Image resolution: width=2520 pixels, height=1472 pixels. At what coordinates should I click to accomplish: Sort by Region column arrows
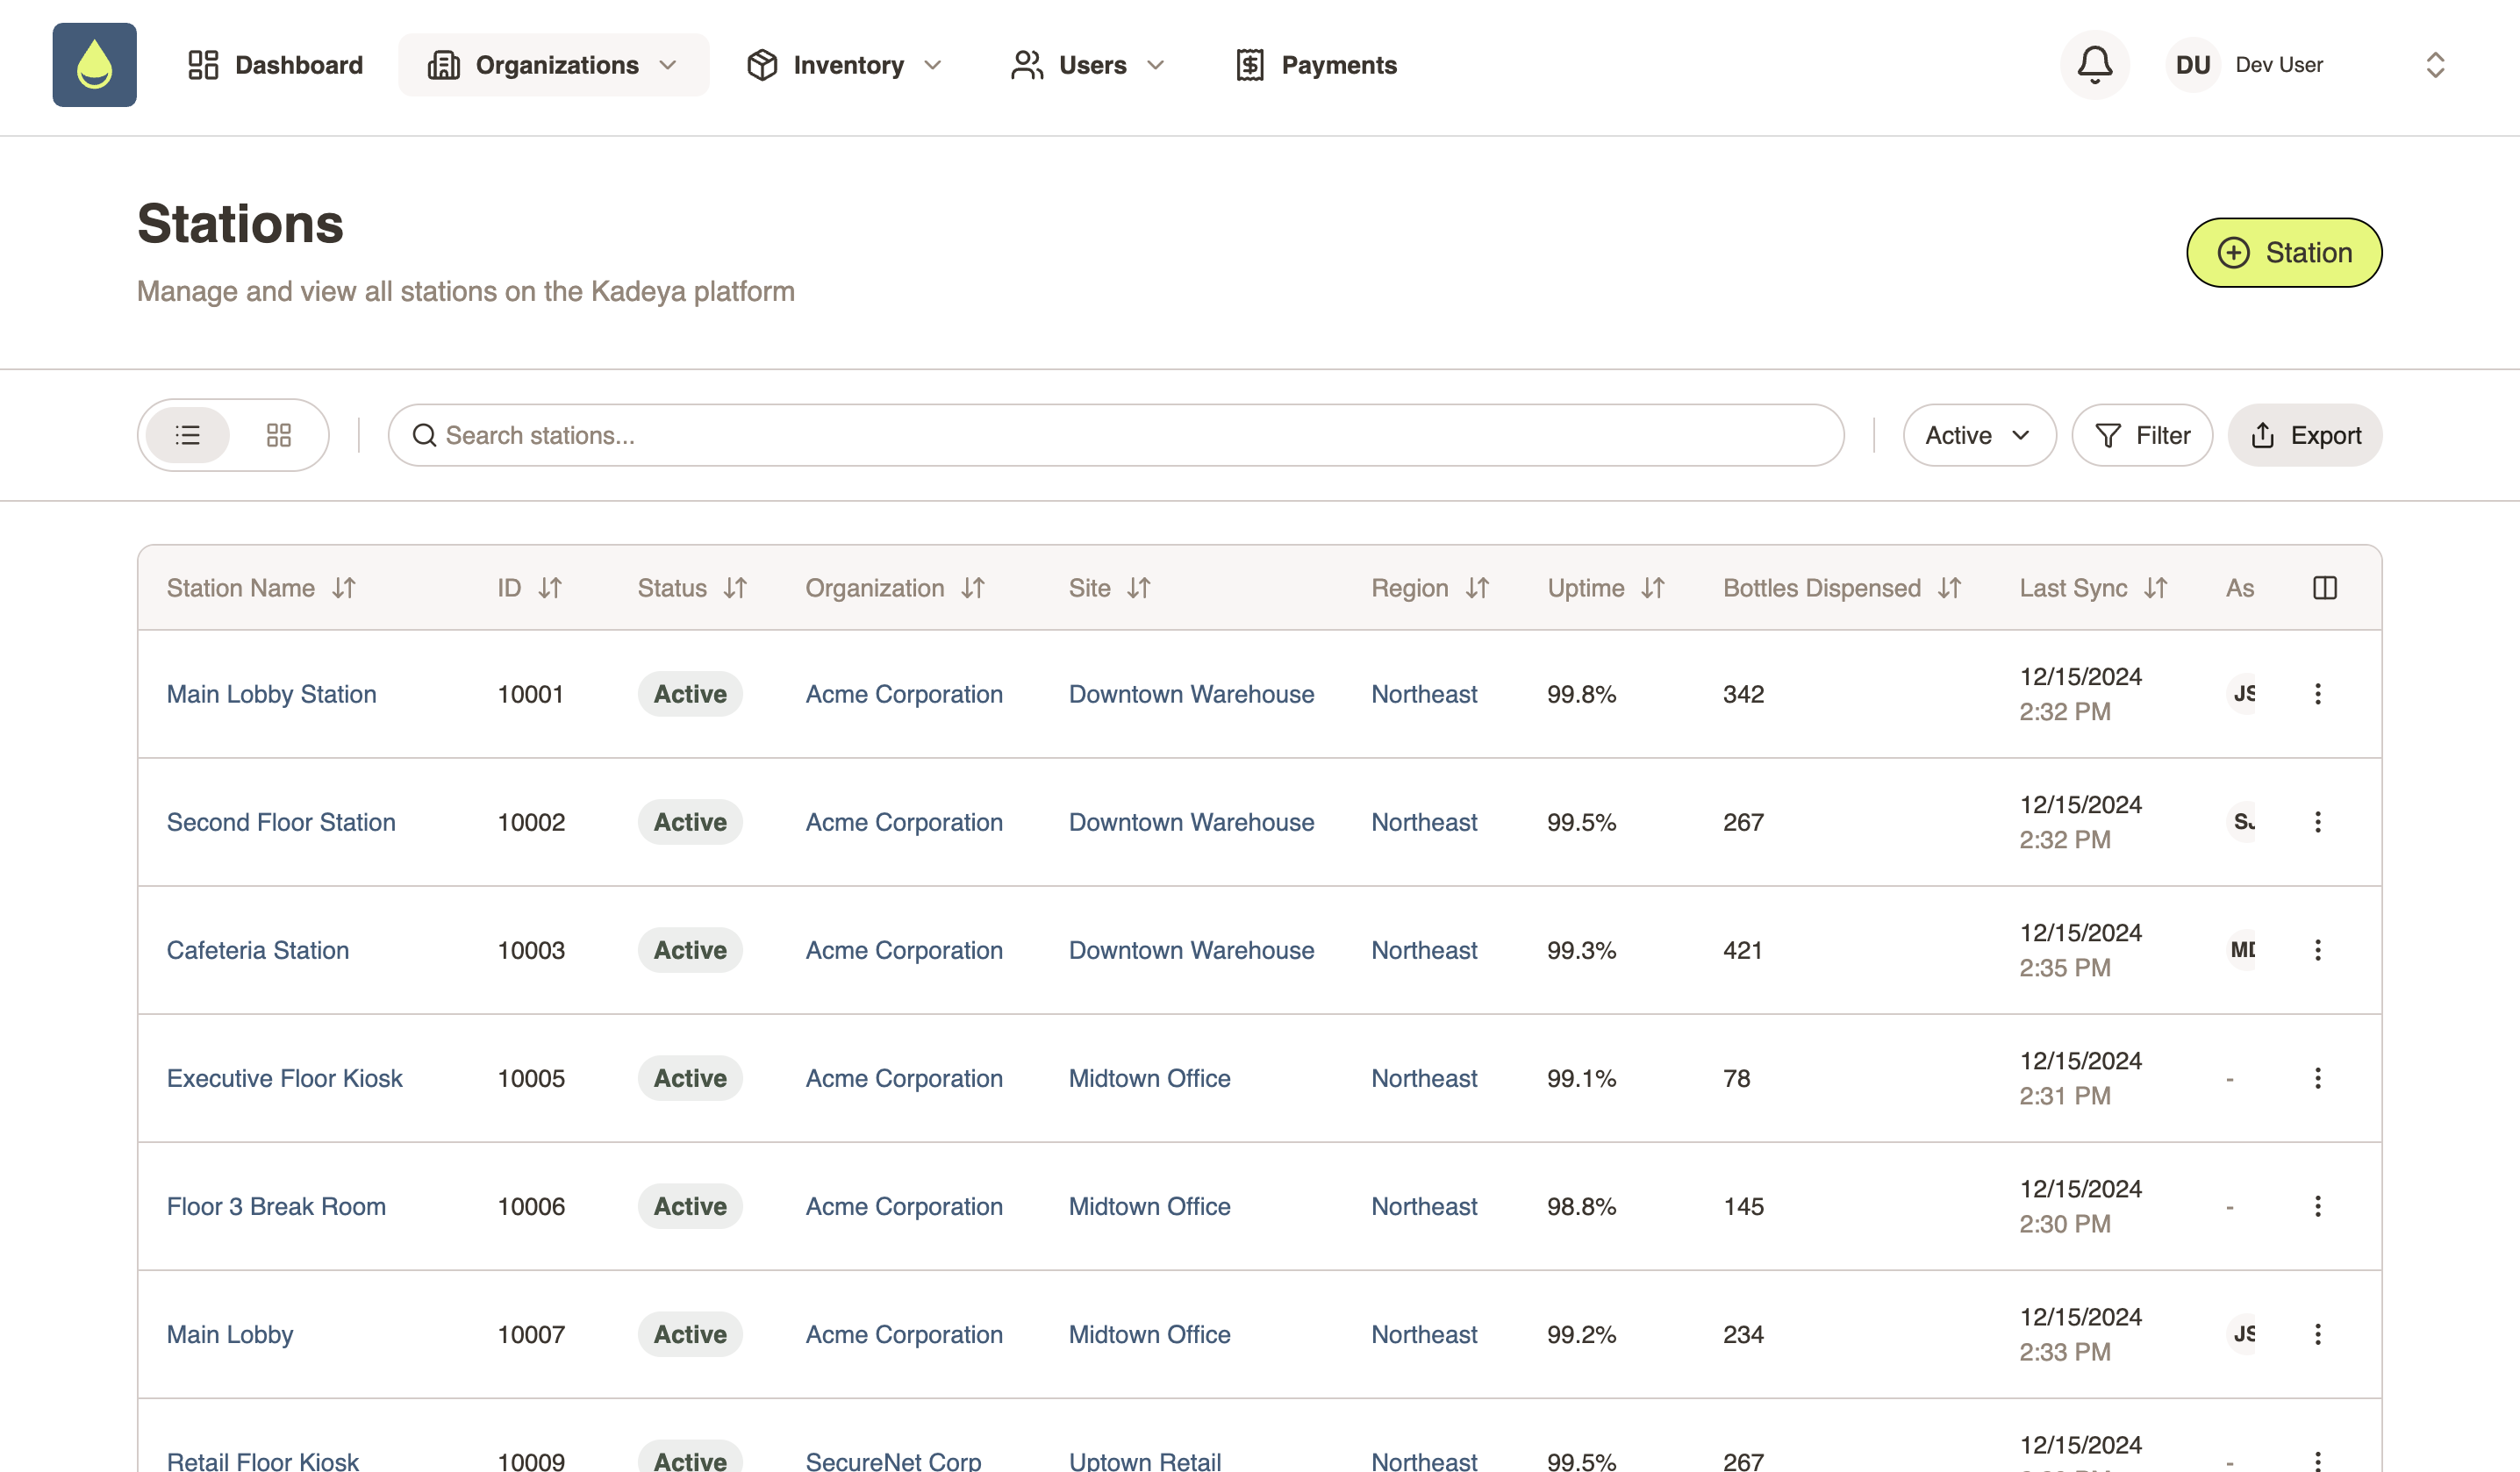tap(1477, 588)
